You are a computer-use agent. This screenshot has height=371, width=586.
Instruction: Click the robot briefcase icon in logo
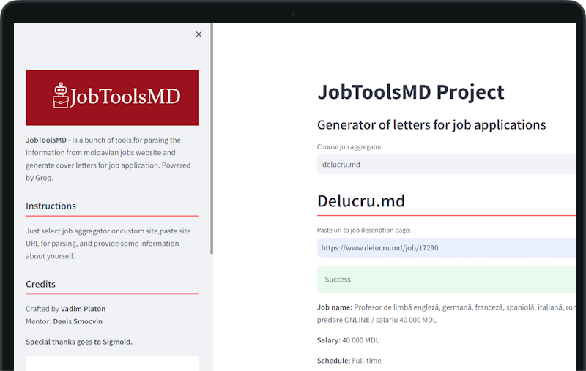pos(60,96)
